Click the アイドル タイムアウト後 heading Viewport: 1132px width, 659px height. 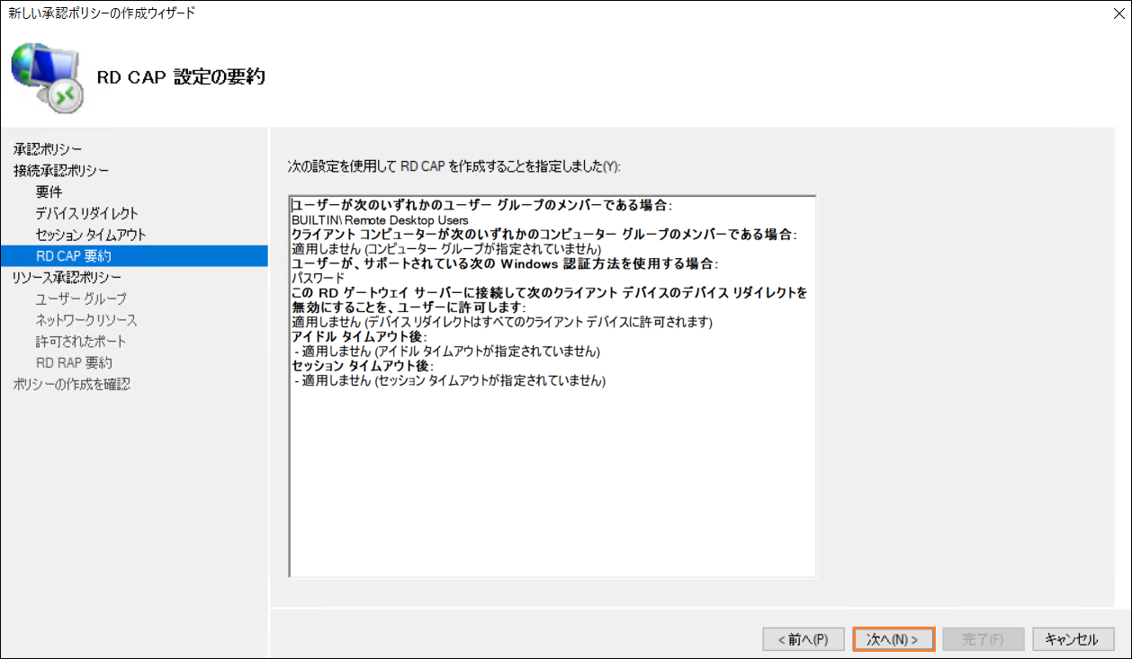pos(359,336)
